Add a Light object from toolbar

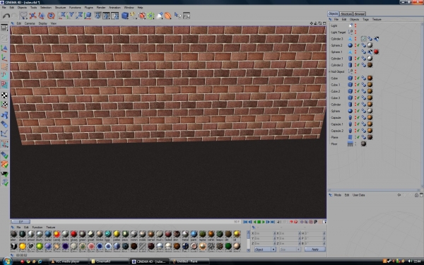pyautogui.click(x=160, y=16)
